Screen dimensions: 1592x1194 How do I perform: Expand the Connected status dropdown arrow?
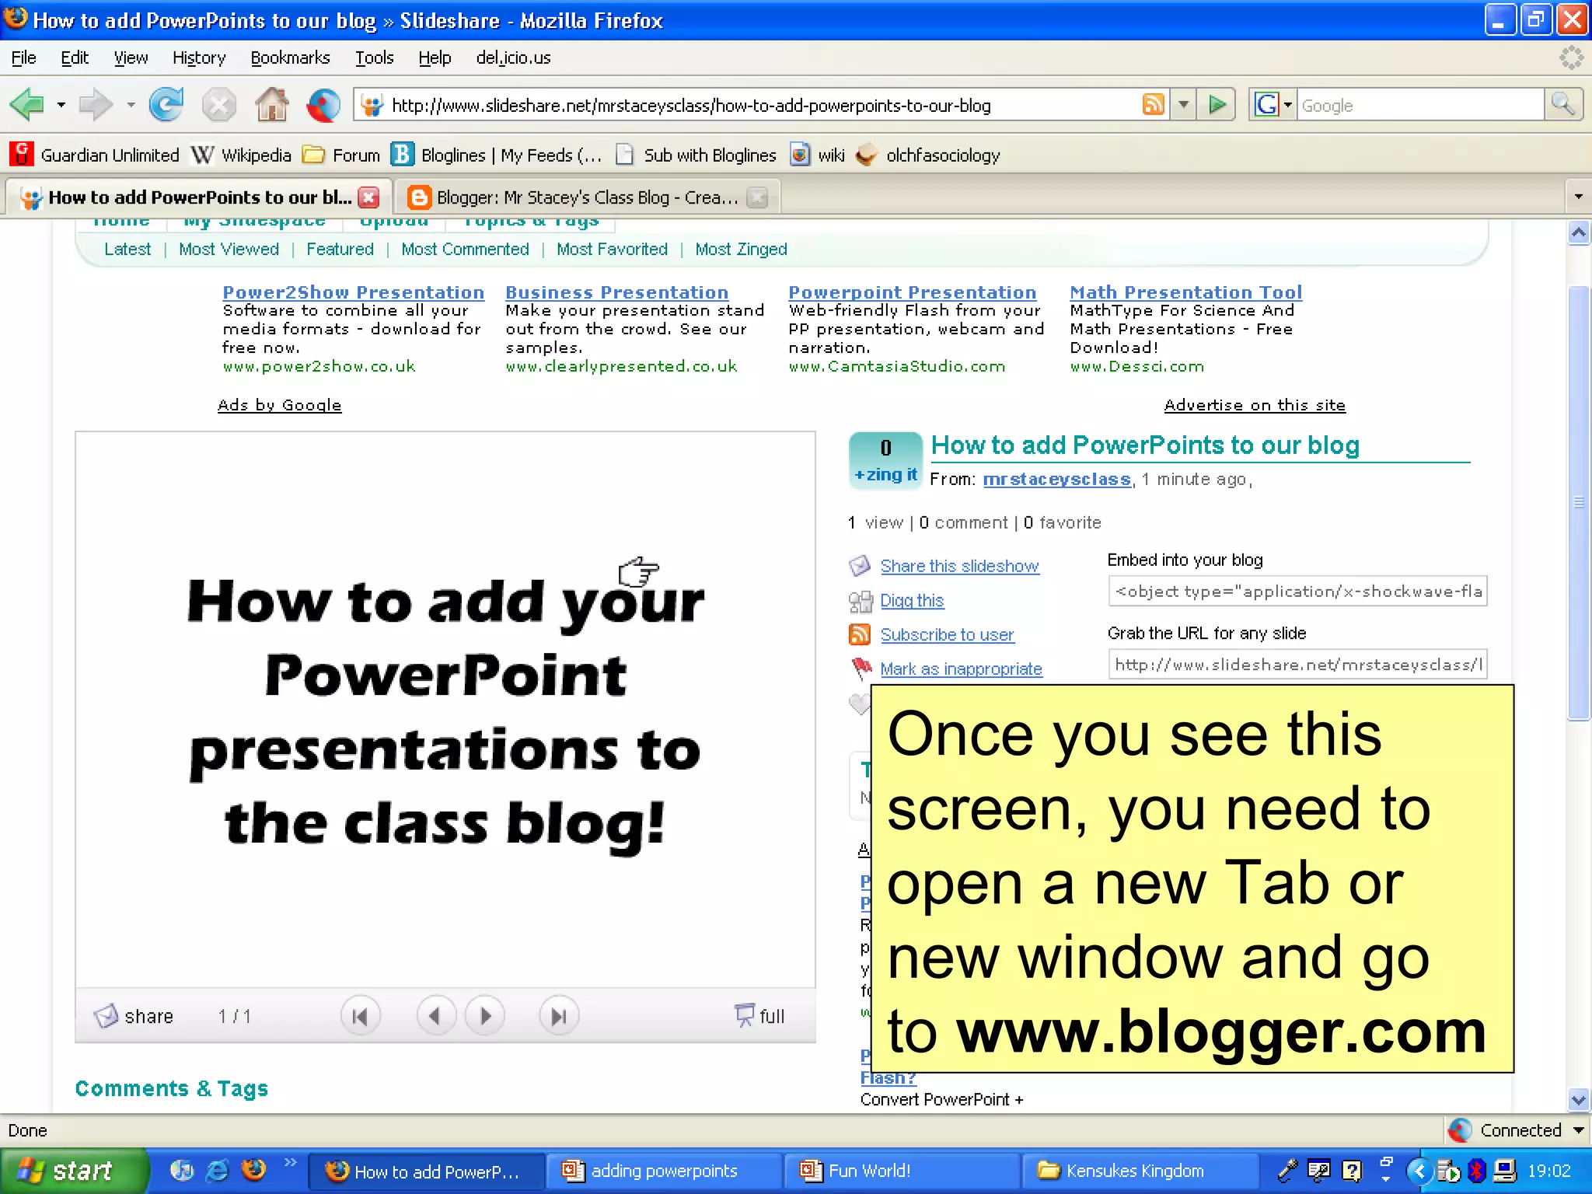coord(1578,1130)
